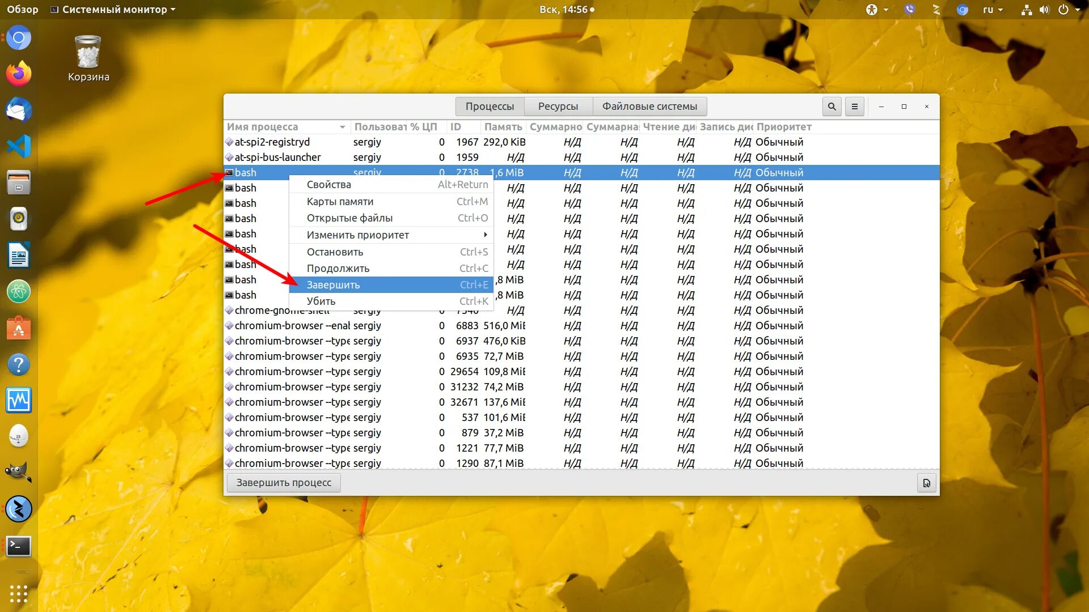Click the search icon in the header bar
This screenshot has height=612, width=1089.
click(x=831, y=107)
